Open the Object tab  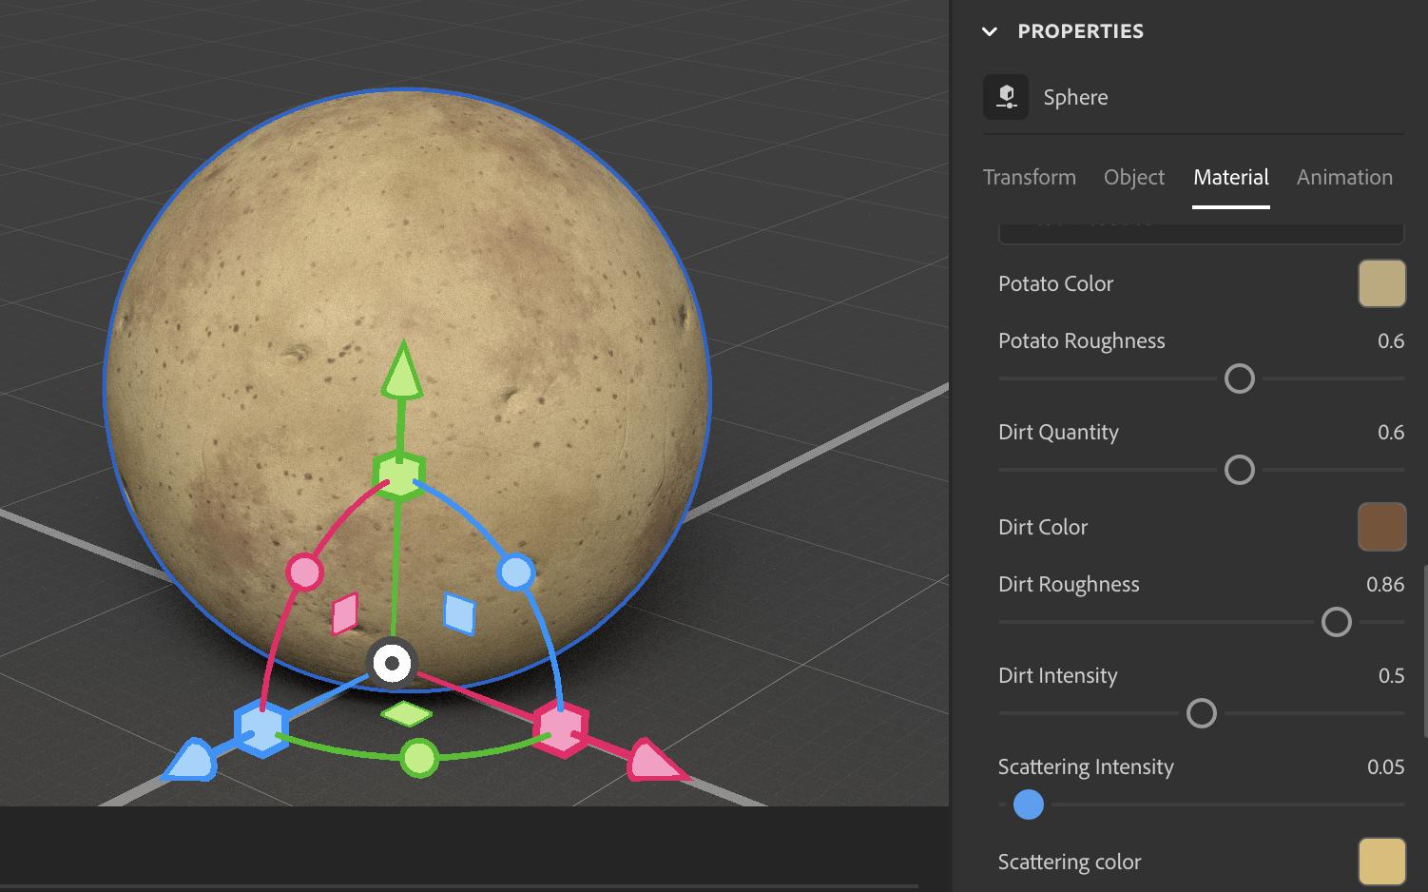click(x=1133, y=177)
